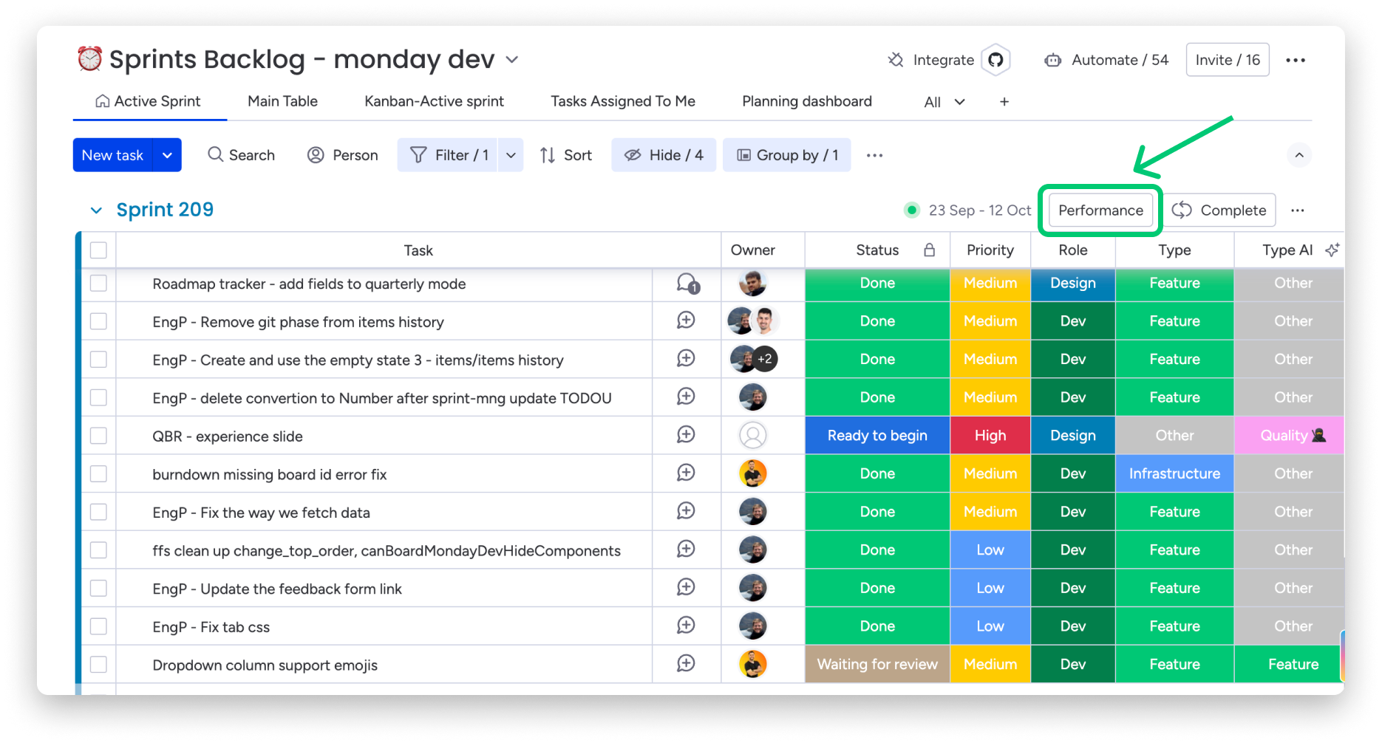Image resolution: width=1382 pixels, height=743 pixels.
Task: Click the Performance button
Action: [x=1100, y=210]
